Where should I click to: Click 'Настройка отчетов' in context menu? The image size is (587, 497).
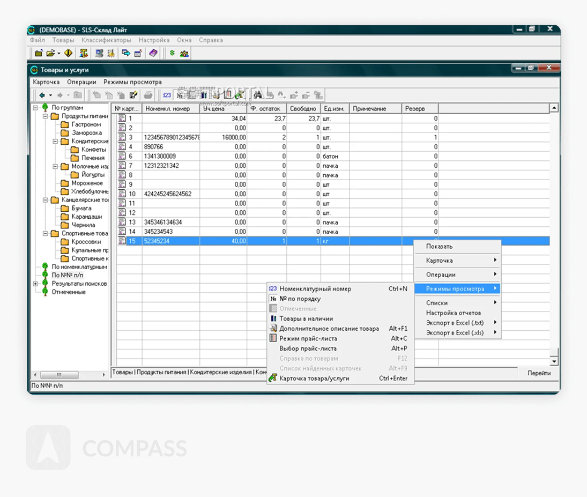(453, 313)
